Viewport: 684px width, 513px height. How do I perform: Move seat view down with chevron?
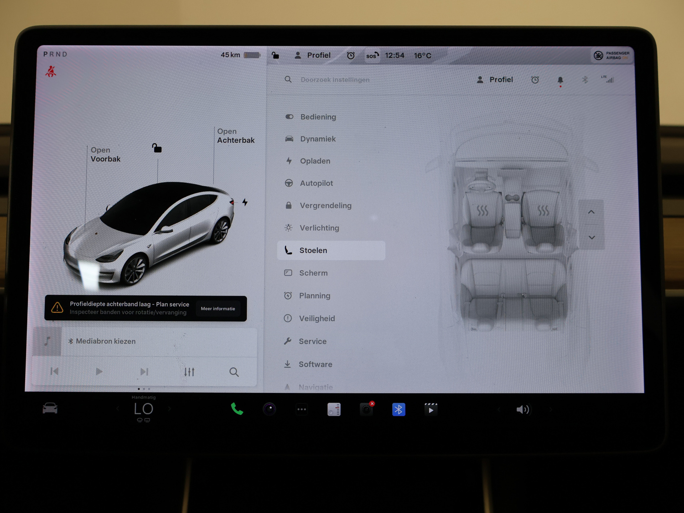pos(591,237)
